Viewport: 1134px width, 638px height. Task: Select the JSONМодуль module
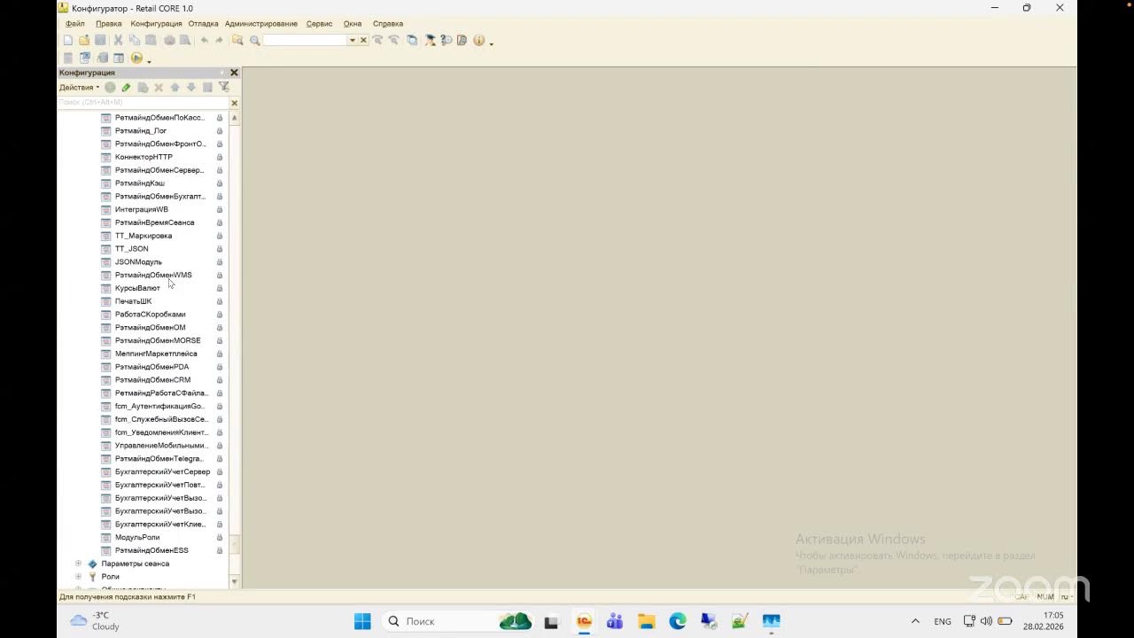138,262
